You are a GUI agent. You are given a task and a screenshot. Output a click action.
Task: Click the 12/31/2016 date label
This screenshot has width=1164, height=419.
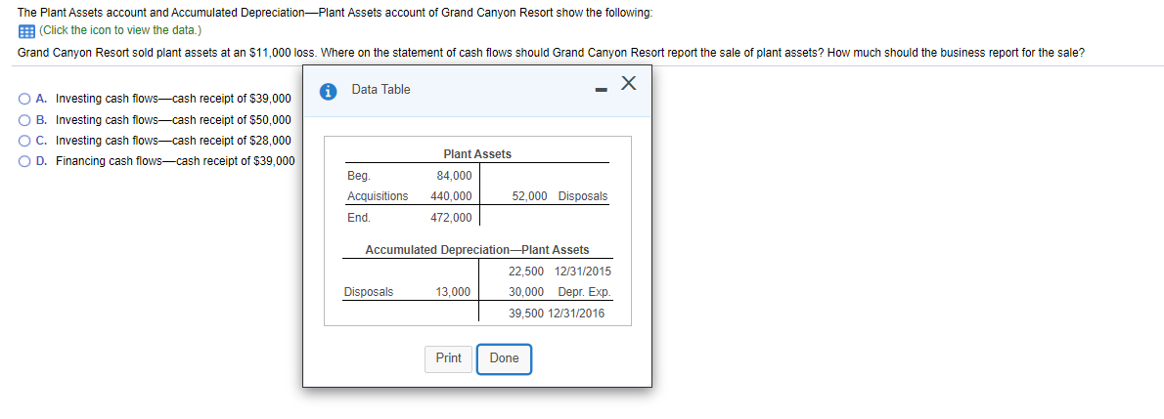click(576, 313)
